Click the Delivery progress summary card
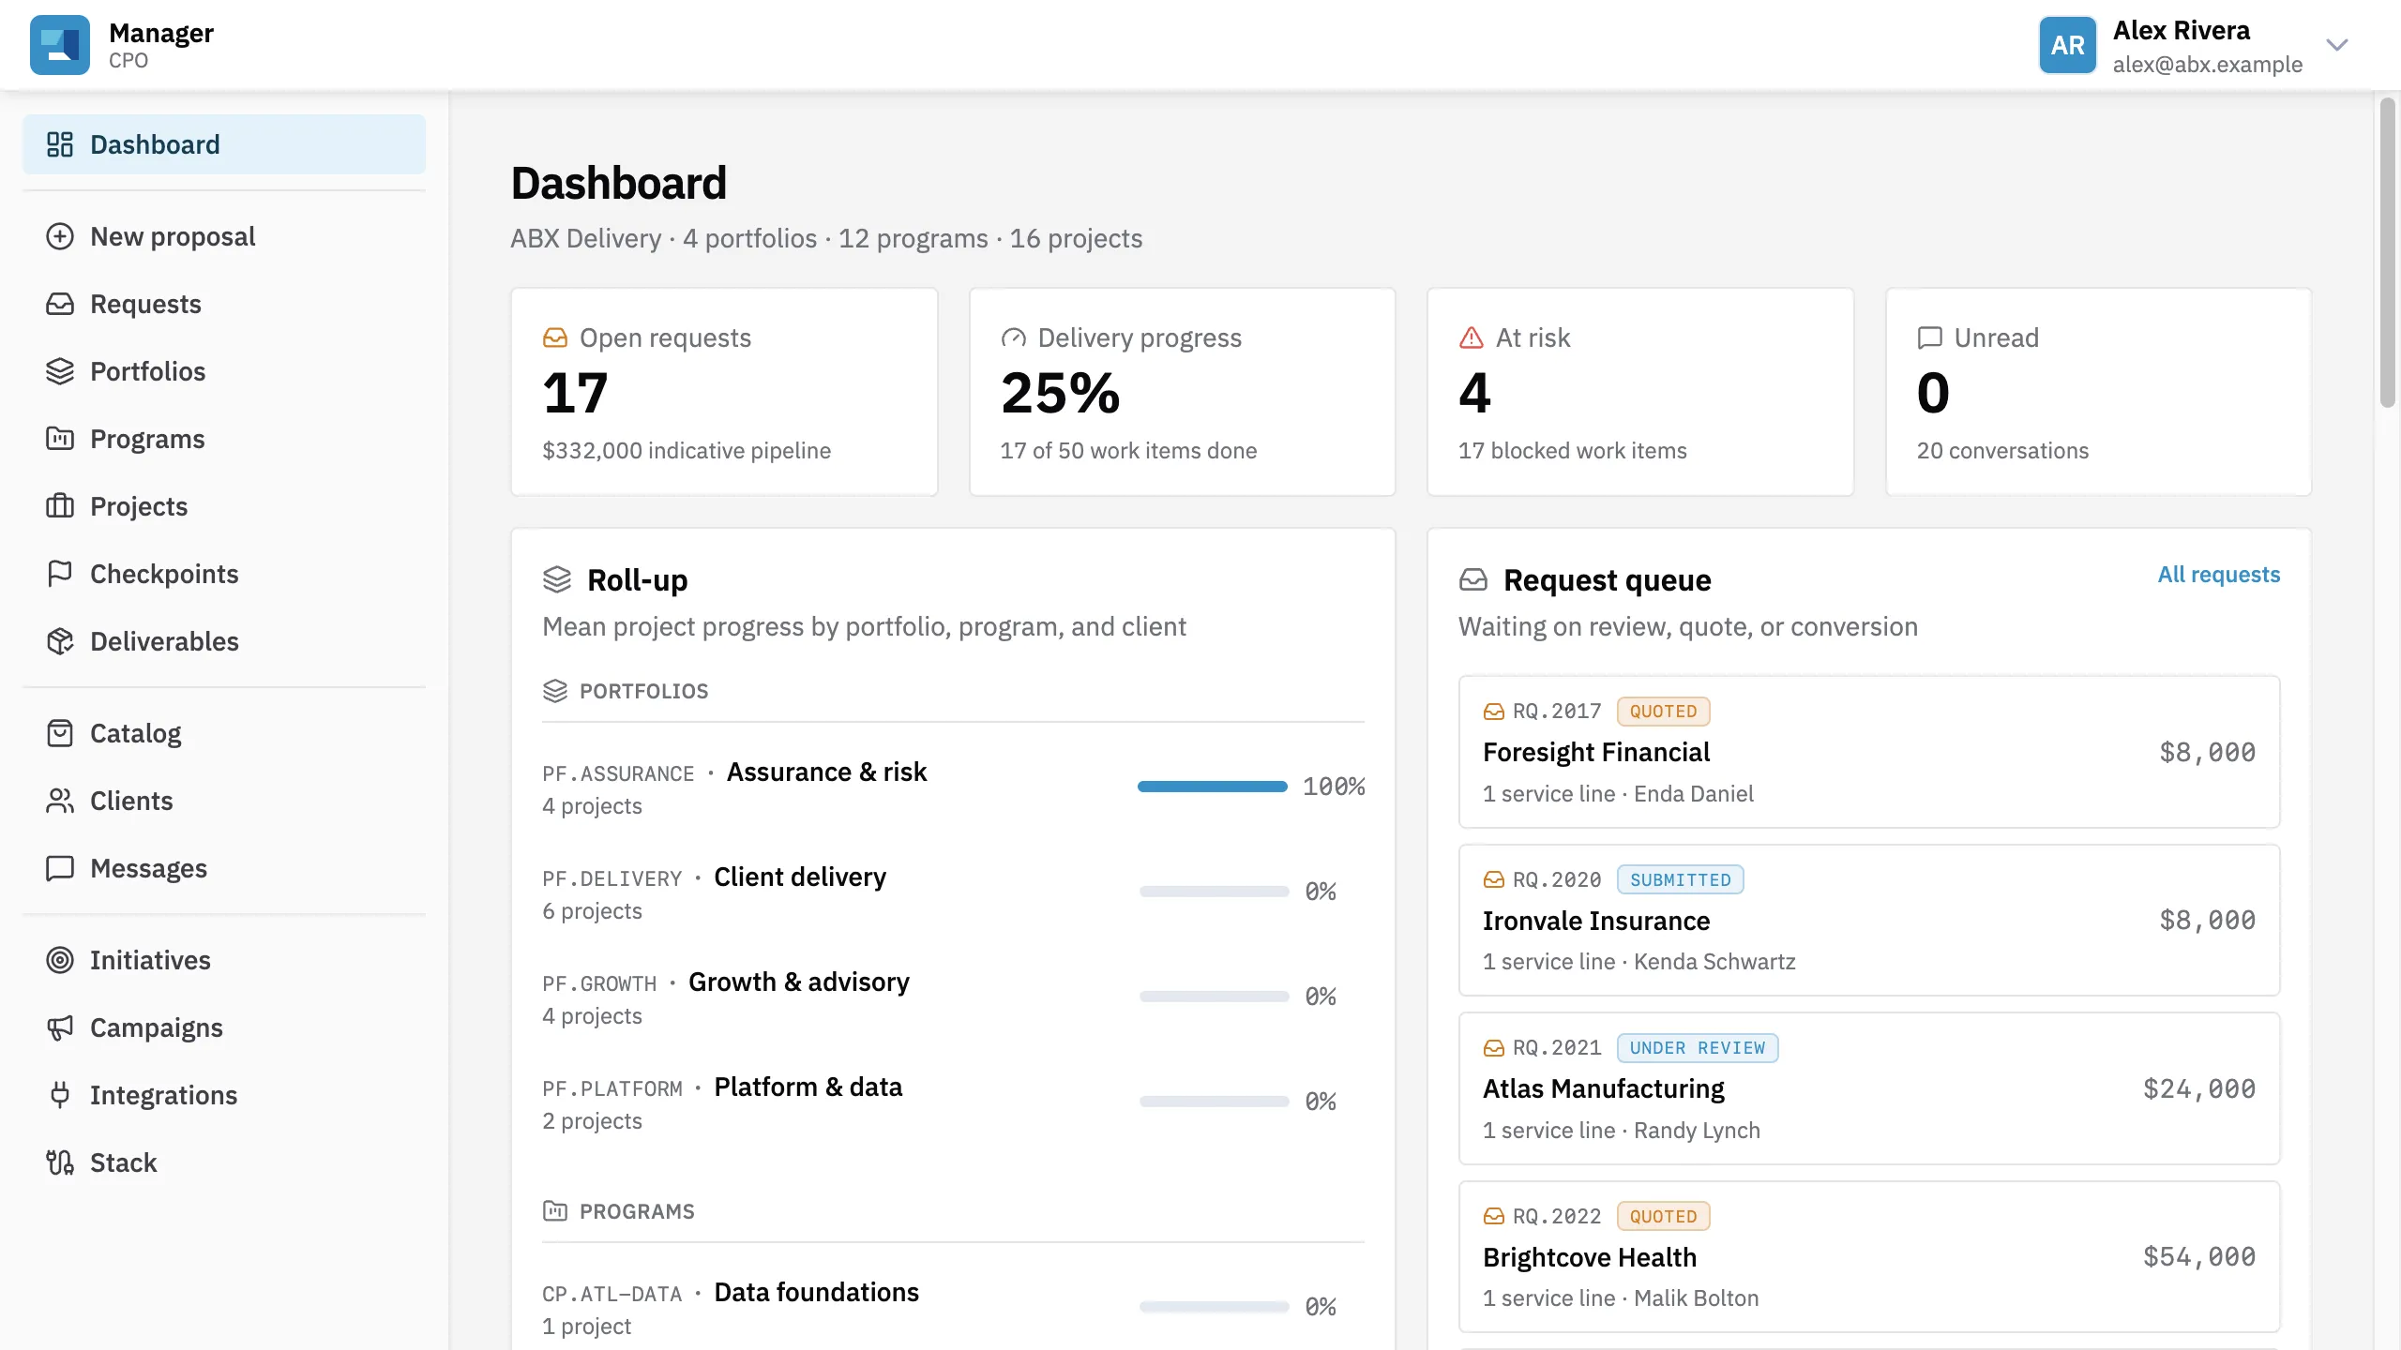2401x1350 pixels. 1182,392
